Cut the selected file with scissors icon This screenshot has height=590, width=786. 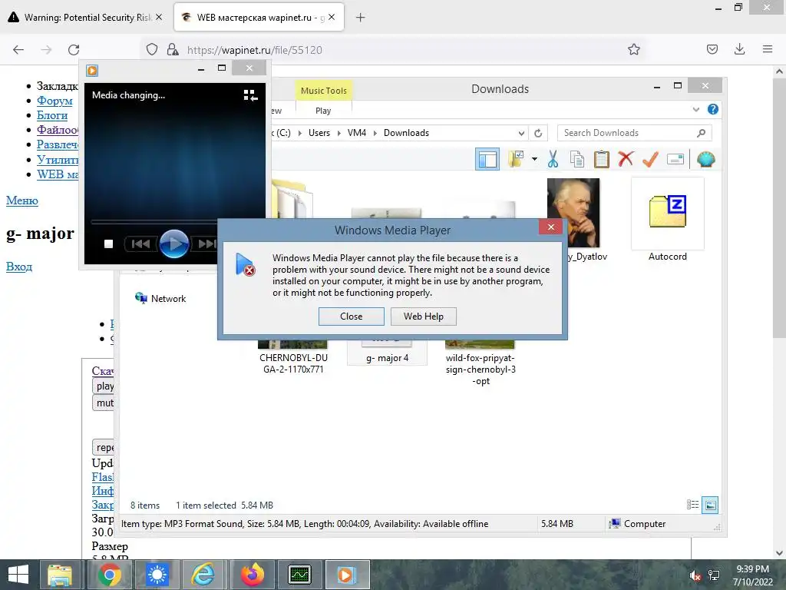tap(553, 160)
